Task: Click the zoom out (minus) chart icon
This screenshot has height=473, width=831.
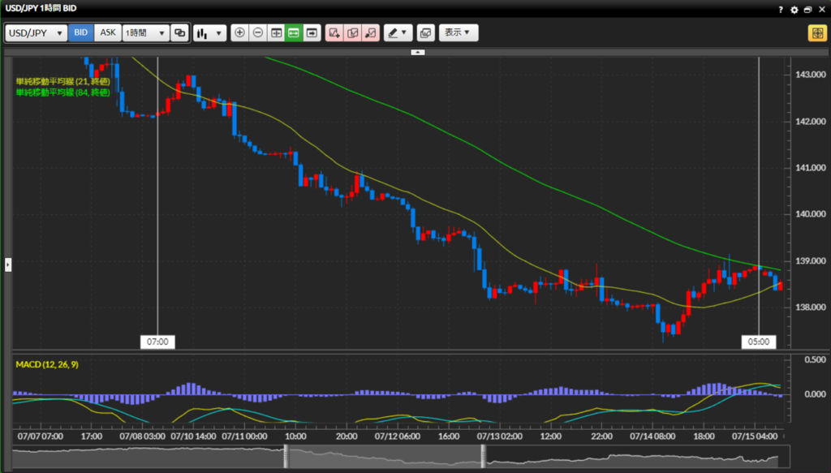Action: click(258, 33)
